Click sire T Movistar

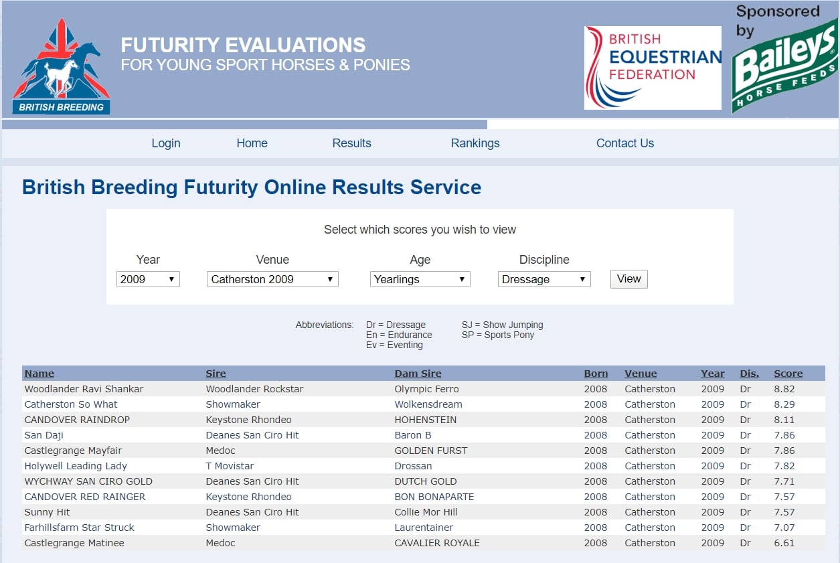(x=230, y=466)
